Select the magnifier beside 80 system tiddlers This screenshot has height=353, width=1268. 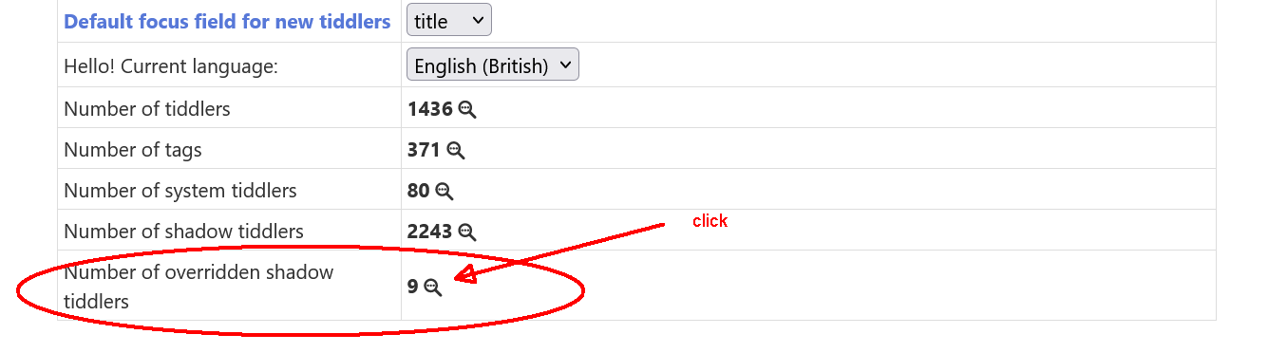(x=445, y=191)
